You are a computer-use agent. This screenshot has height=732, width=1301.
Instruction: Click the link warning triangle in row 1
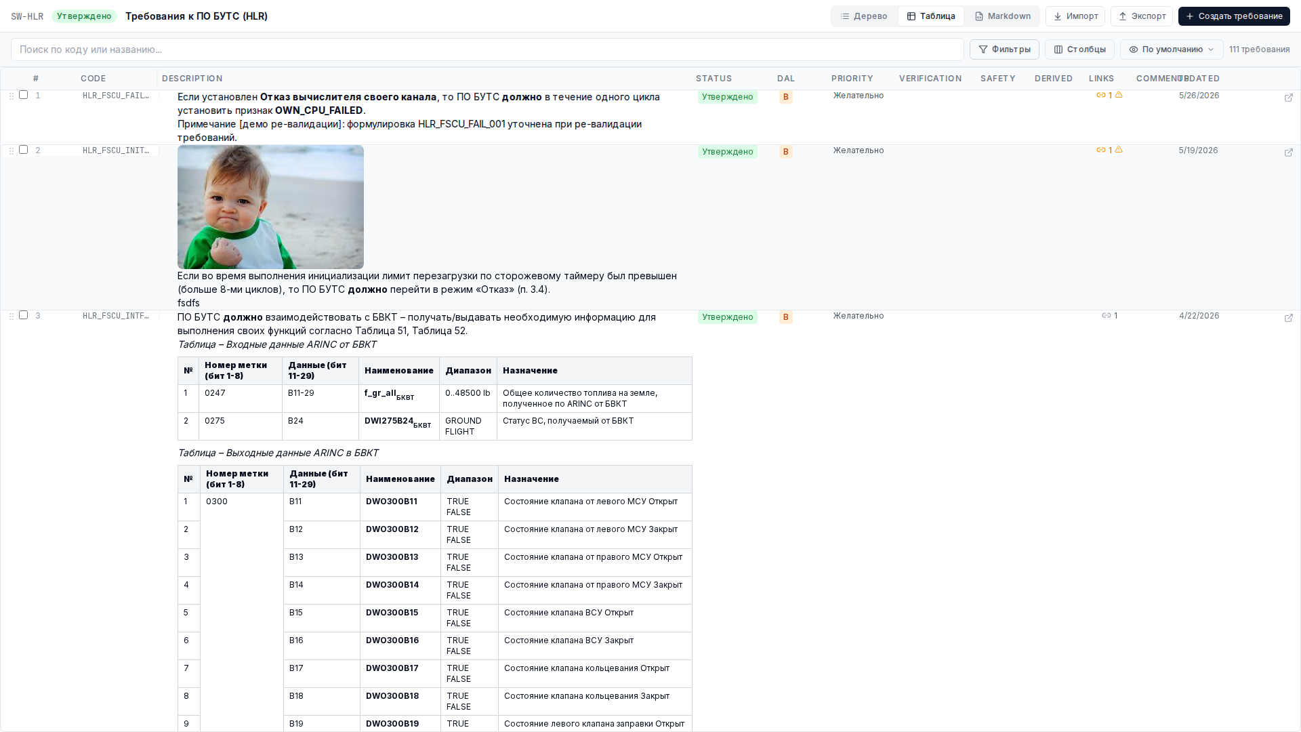1119,95
